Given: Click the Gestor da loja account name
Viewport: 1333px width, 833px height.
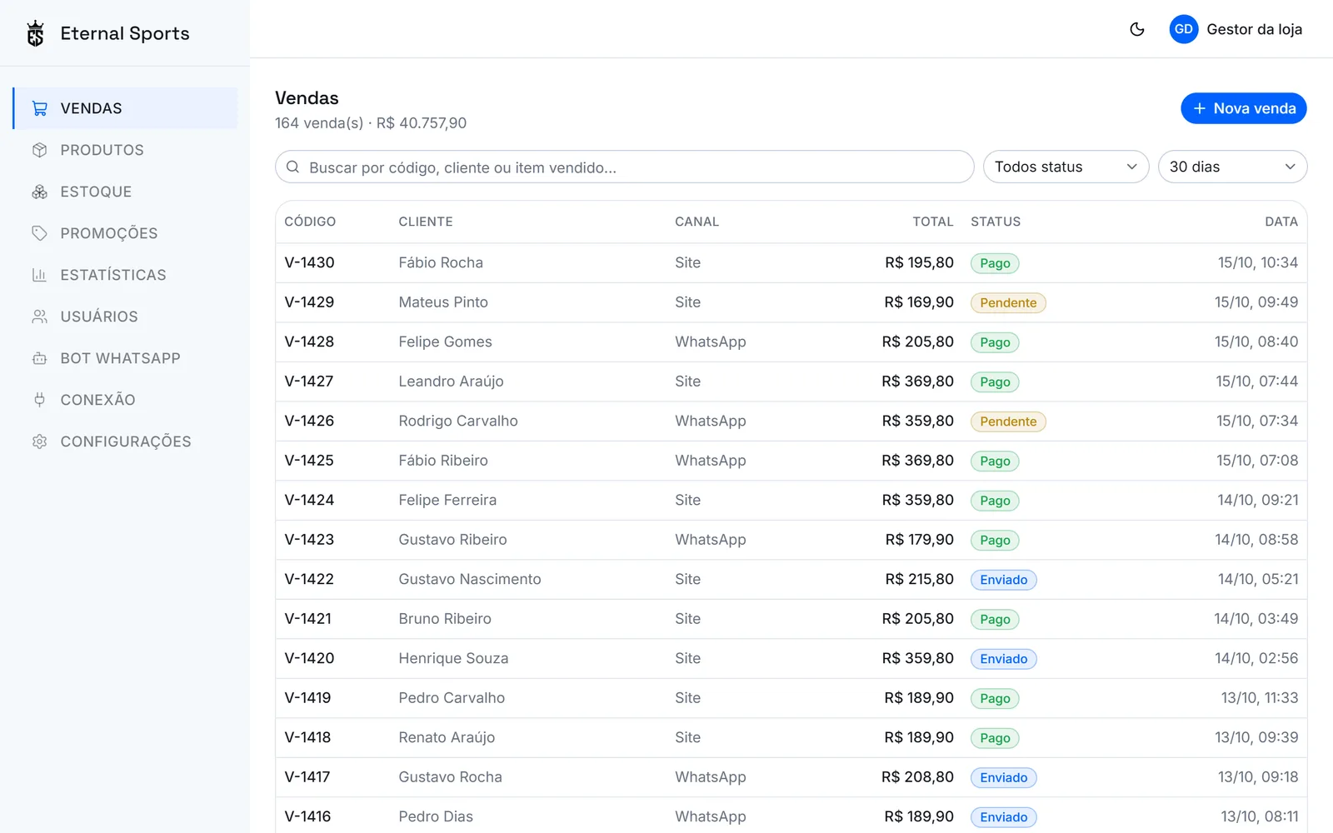Looking at the screenshot, I should (1254, 29).
